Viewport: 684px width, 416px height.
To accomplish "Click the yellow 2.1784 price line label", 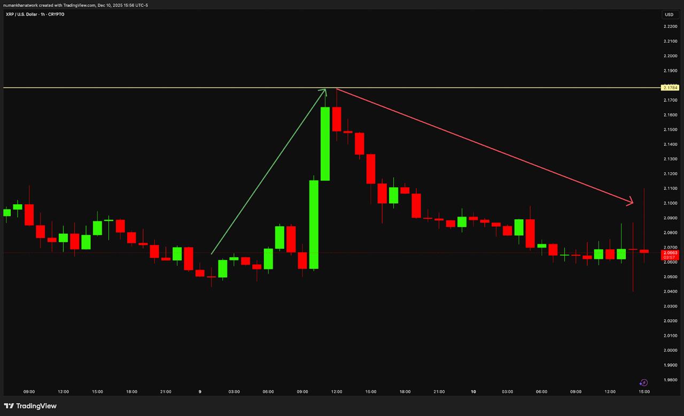I will pos(670,87).
